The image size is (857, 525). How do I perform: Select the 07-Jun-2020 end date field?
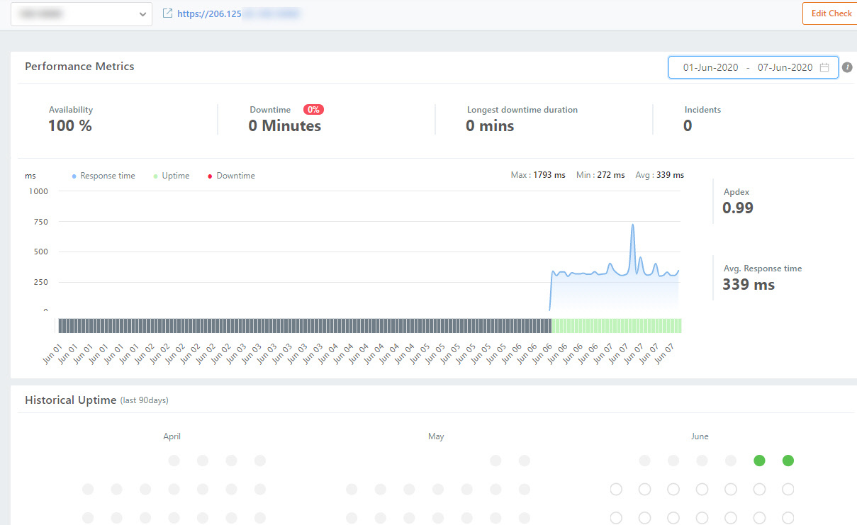[x=785, y=67]
